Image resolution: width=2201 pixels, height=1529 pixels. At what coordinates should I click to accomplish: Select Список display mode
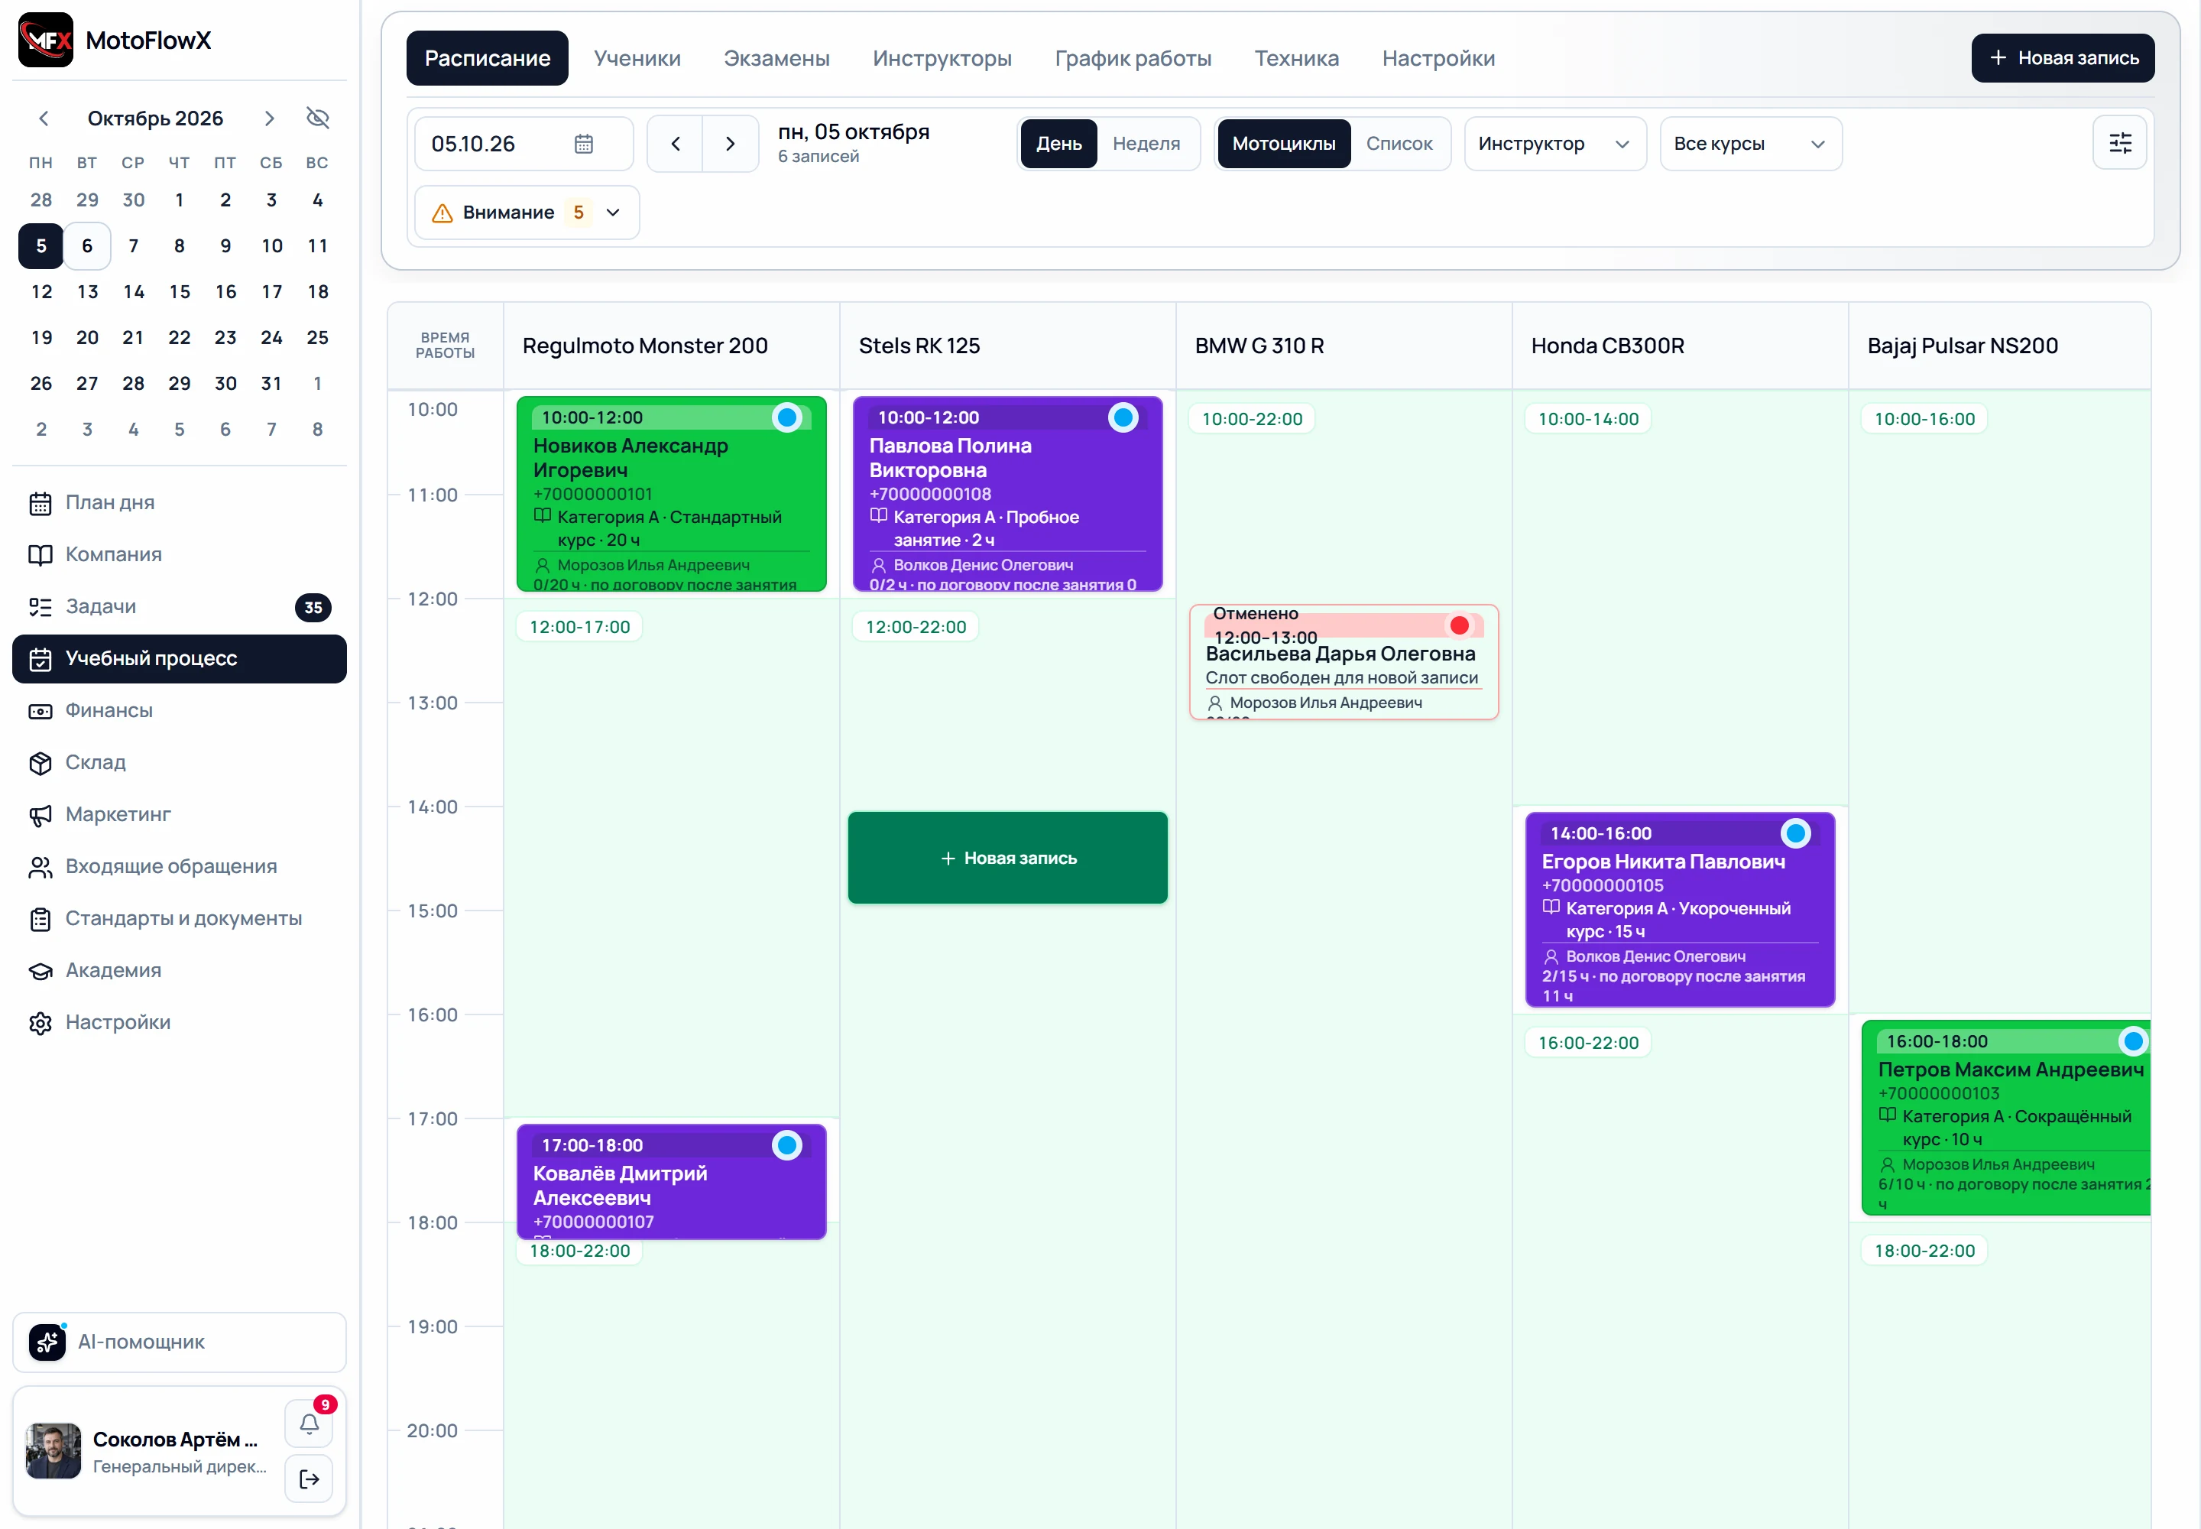coord(1399,144)
